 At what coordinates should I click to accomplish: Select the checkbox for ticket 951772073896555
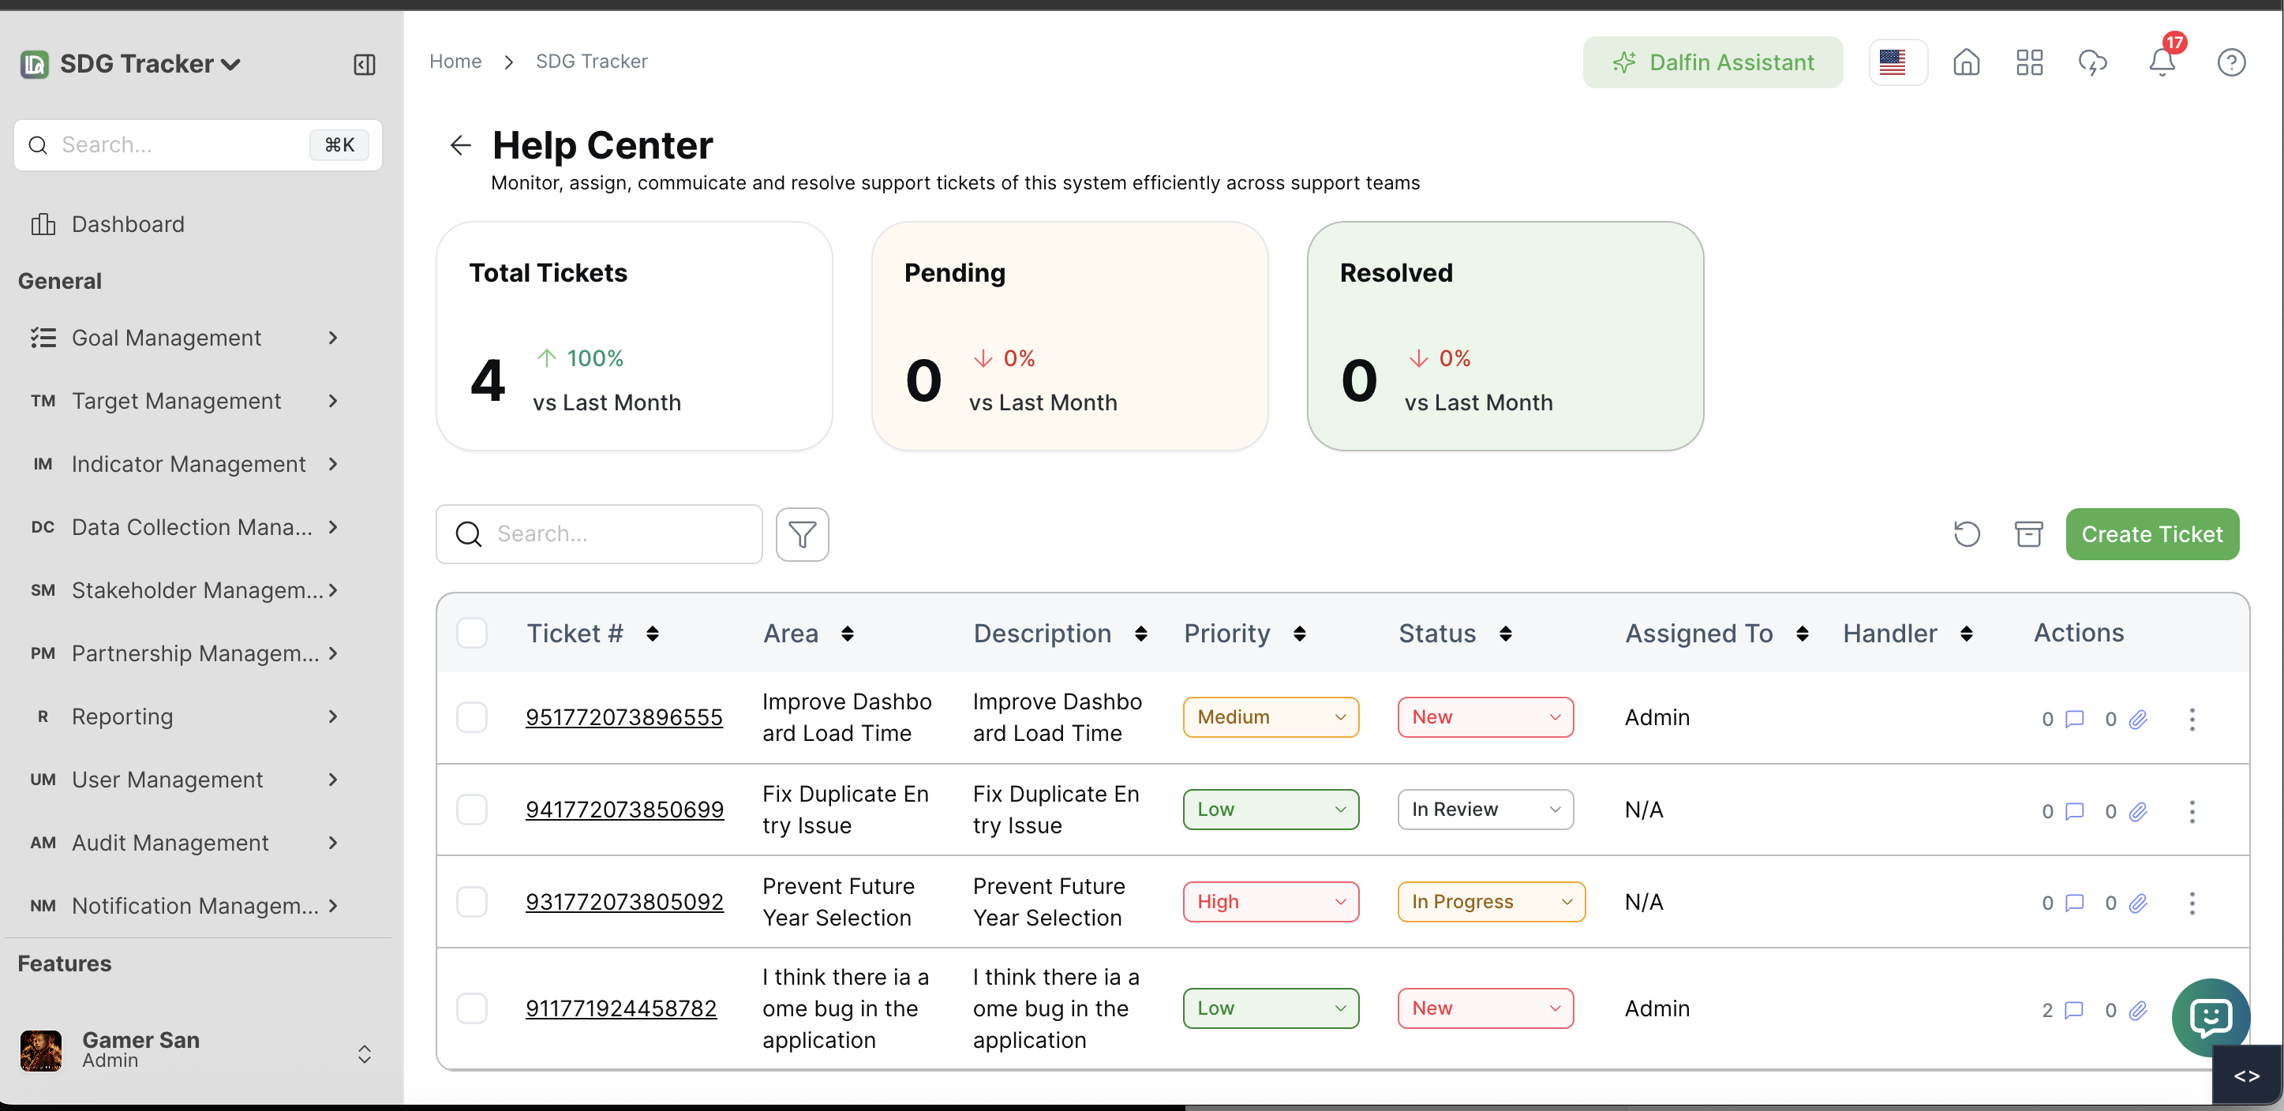[x=474, y=716]
